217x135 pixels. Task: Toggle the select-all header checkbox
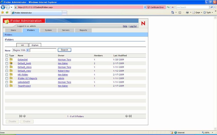click(x=7, y=55)
